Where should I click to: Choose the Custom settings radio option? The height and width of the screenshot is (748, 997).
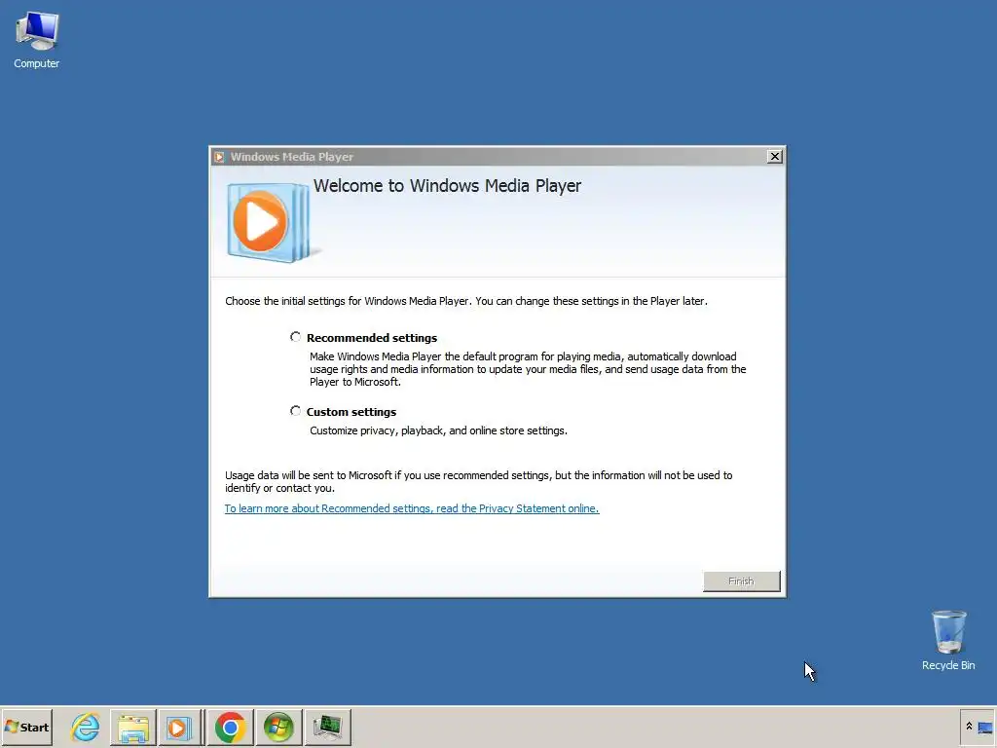point(295,411)
